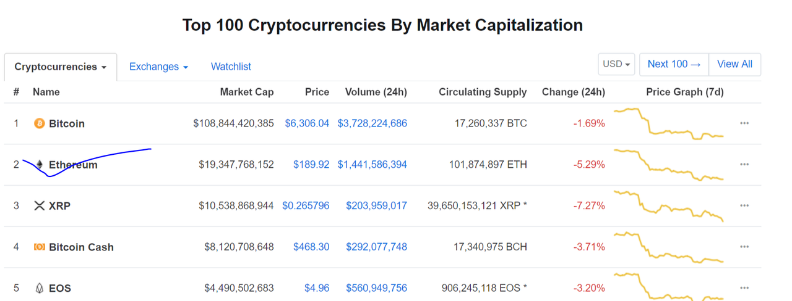This screenshot has height=301, width=792.
Task: Open the USD currency selector
Action: point(616,64)
